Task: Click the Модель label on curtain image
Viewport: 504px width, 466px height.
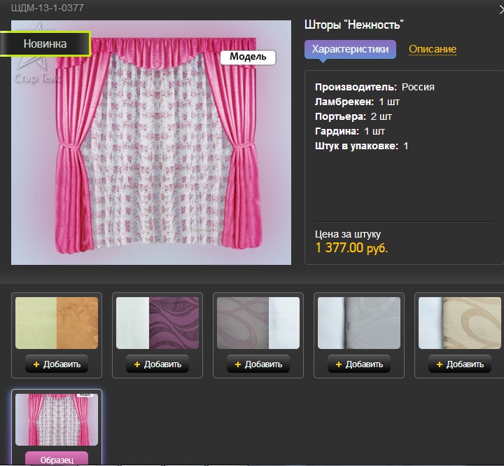Action: tap(248, 57)
